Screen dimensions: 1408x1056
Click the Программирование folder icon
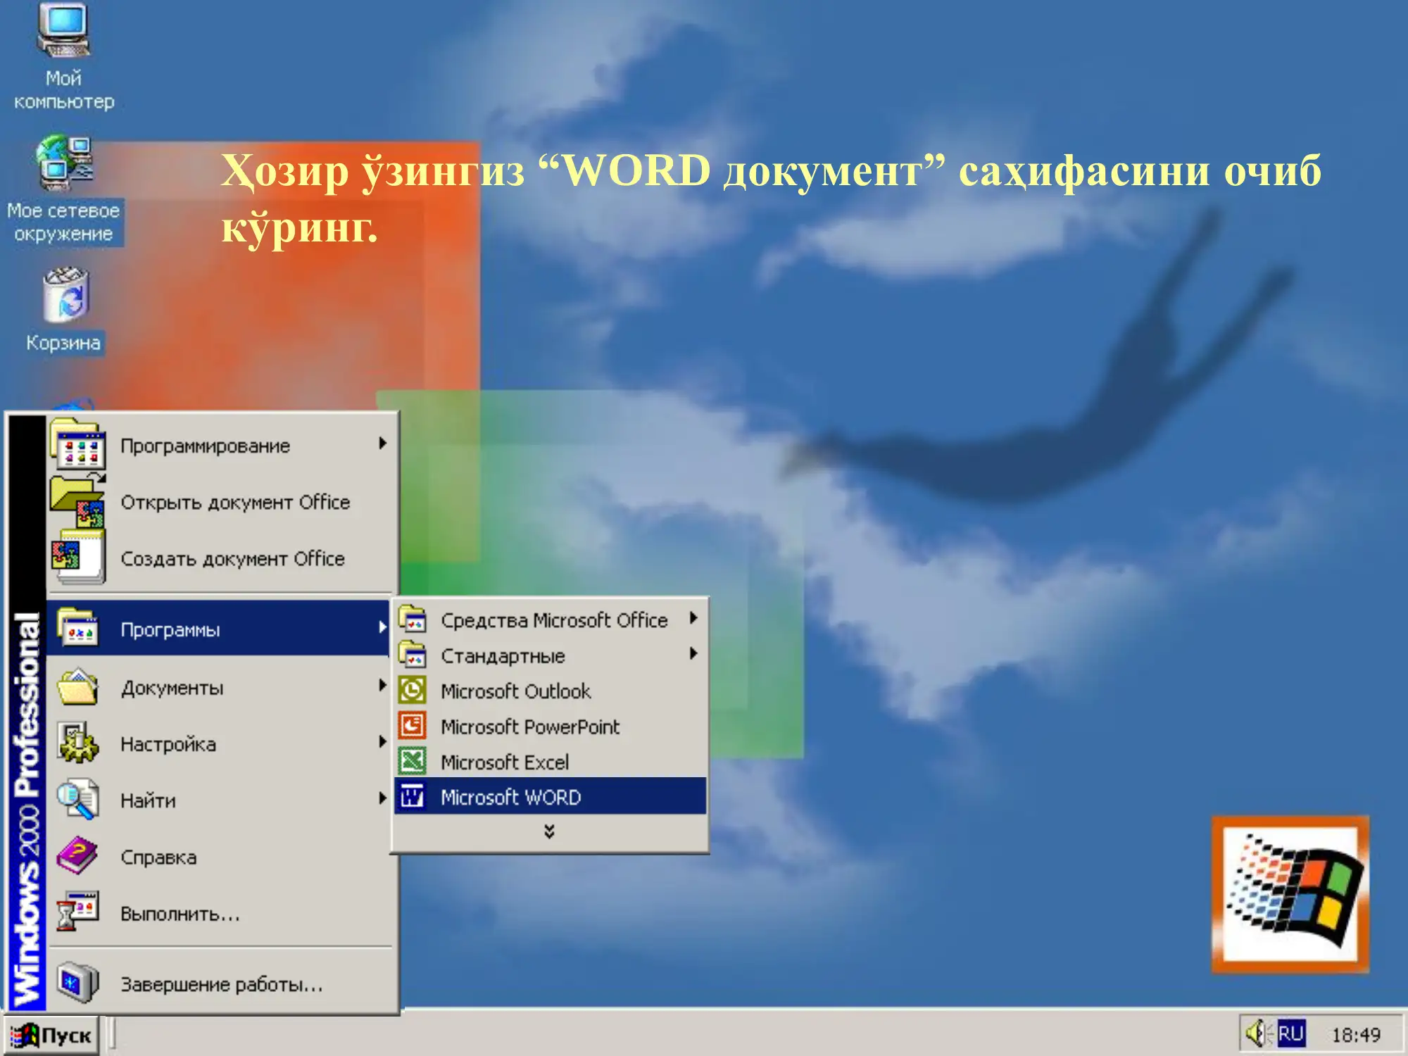(x=78, y=444)
